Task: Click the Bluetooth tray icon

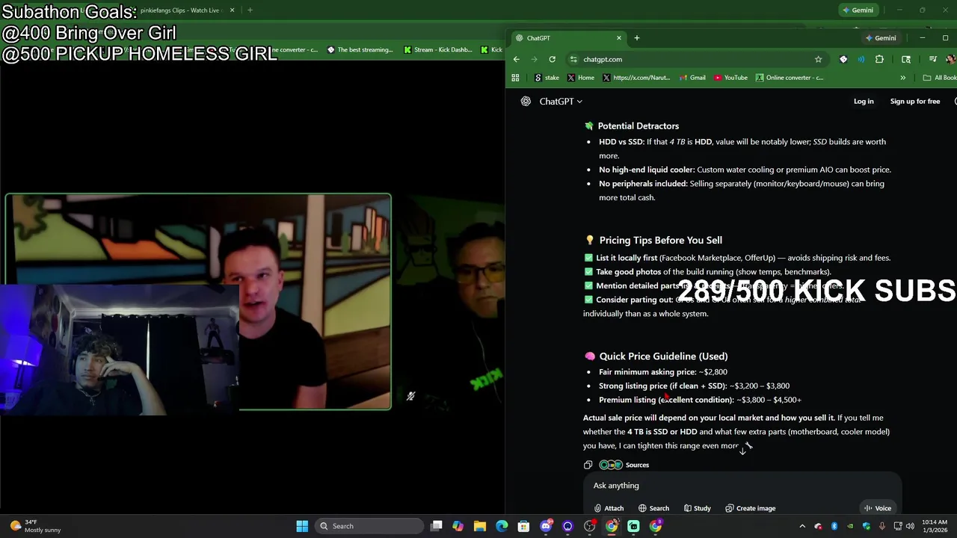Action: click(834, 526)
